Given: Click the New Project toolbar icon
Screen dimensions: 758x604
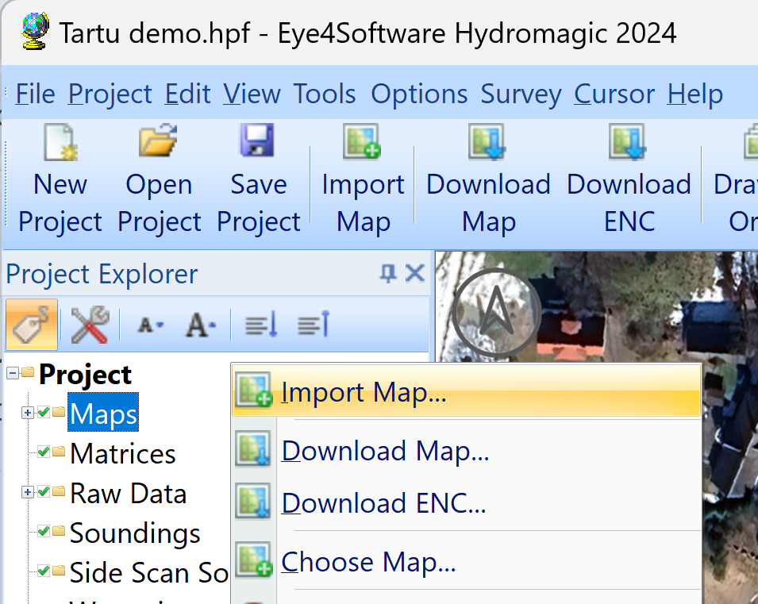Looking at the screenshot, I should pyautogui.click(x=60, y=142).
